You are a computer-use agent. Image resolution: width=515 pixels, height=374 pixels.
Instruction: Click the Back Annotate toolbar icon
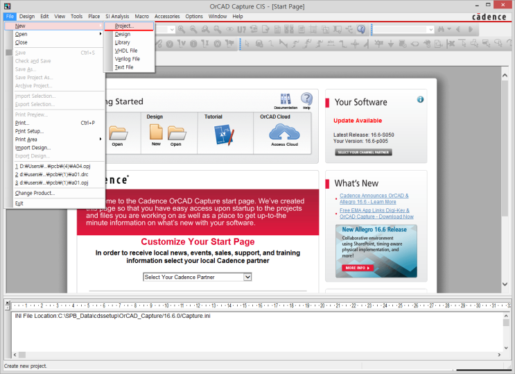(x=254, y=30)
